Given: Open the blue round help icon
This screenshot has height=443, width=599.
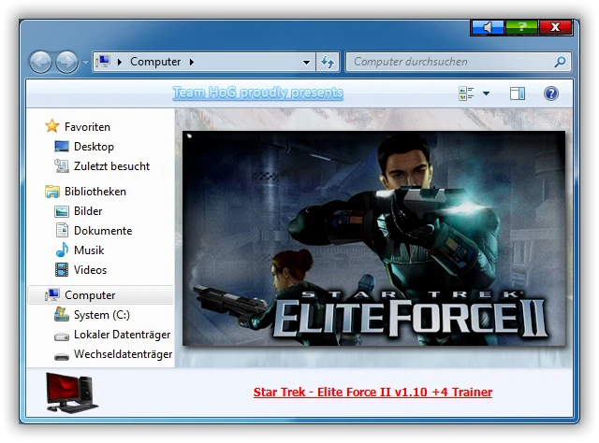Looking at the screenshot, I should tap(551, 93).
